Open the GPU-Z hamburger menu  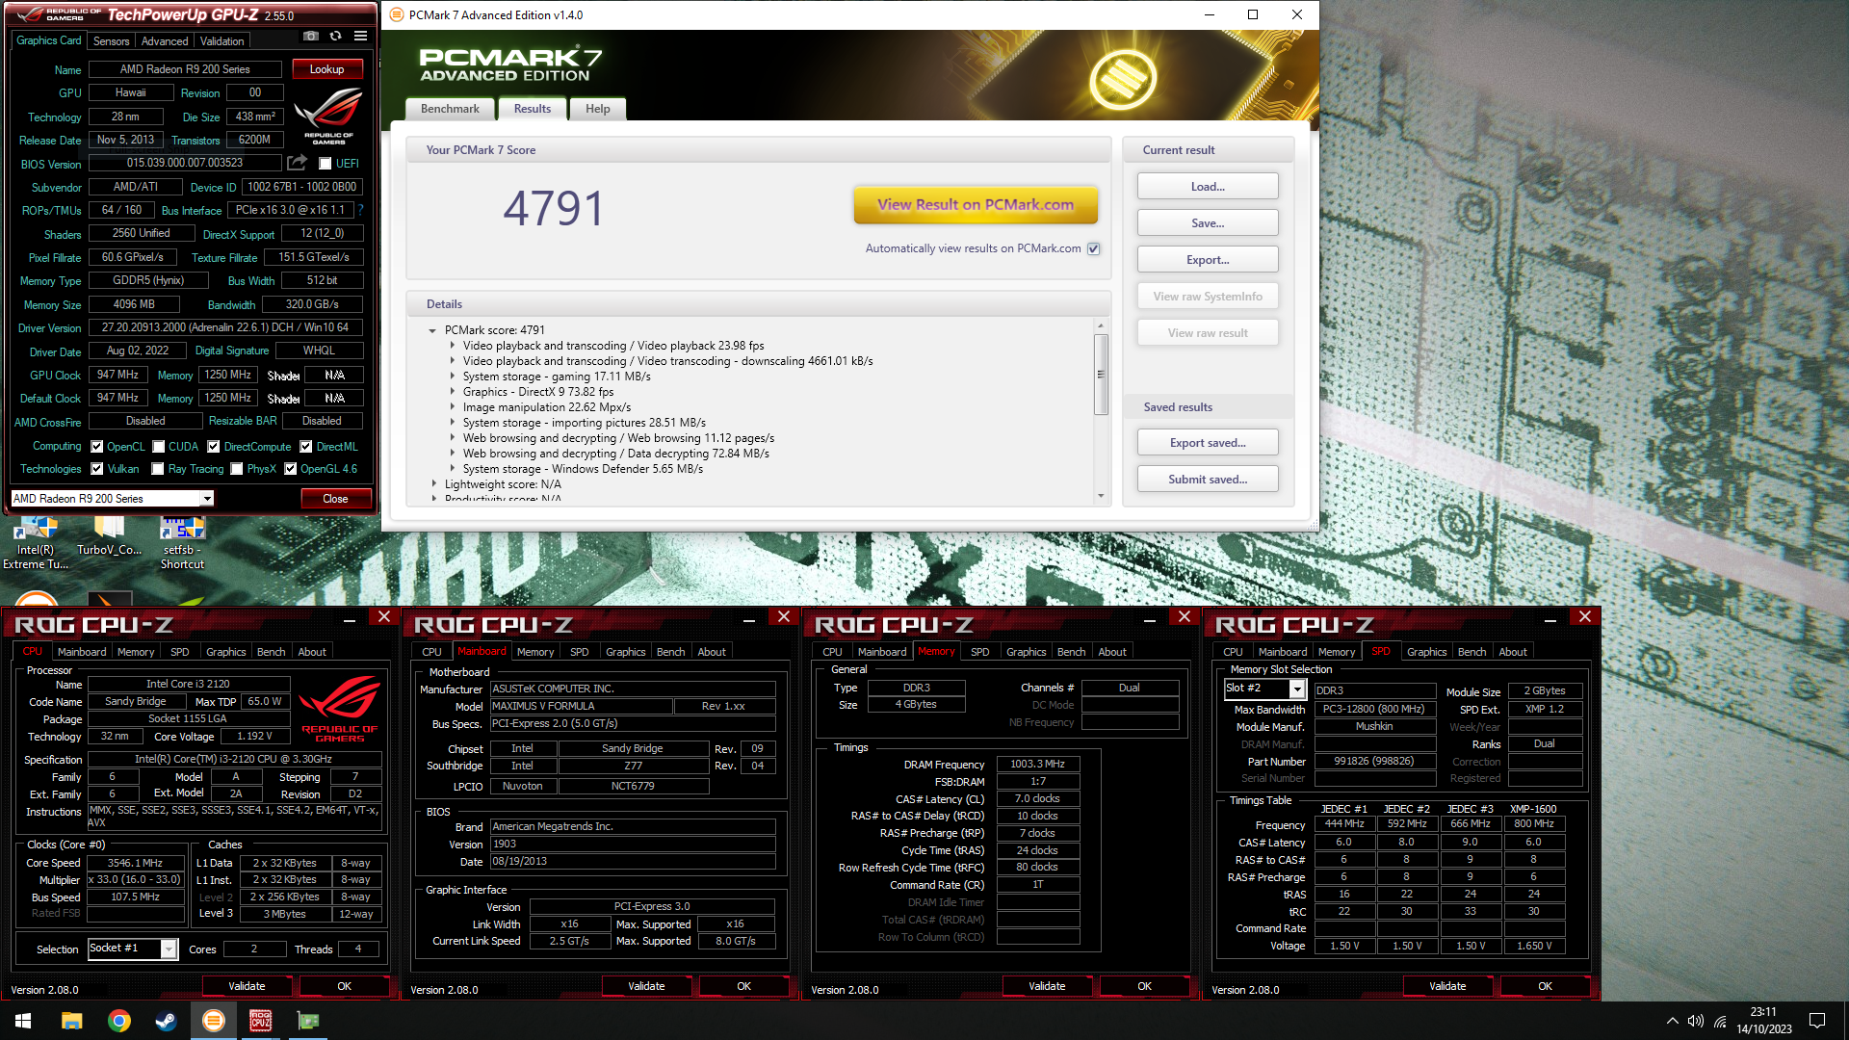pyautogui.click(x=360, y=36)
